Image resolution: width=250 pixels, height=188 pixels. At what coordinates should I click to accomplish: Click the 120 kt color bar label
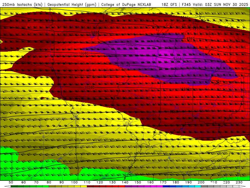tap(100, 182)
